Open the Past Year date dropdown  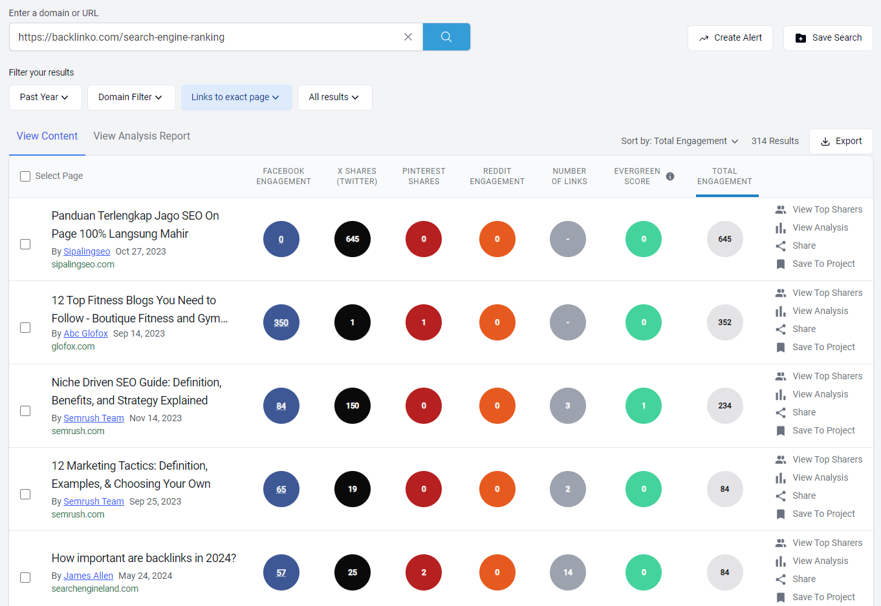point(45,98)
